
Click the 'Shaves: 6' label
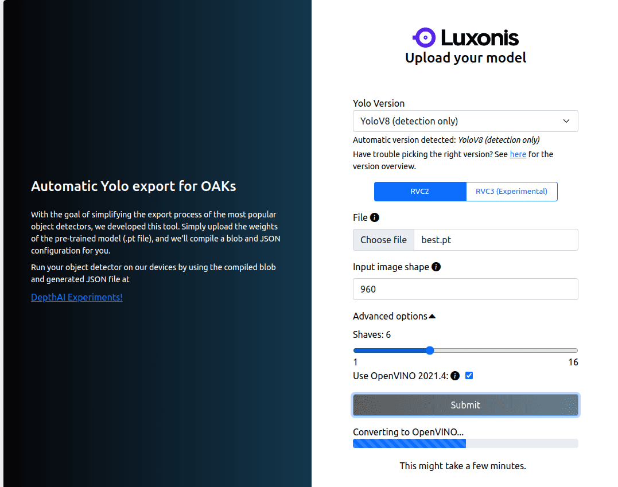(x=372, y=334)
